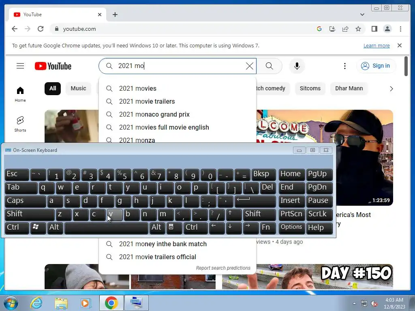Click the network icon in system tray
Viewport: 415px width, 311px height.
point(364,304)
